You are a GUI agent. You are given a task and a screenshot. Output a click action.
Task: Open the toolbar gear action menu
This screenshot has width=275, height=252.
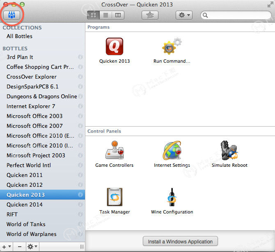184,15
